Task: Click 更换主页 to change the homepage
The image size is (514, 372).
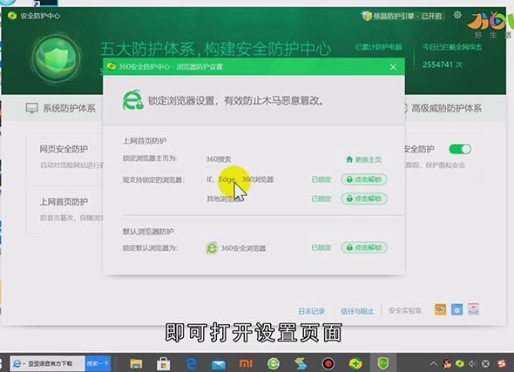Action: pos(369,159)
